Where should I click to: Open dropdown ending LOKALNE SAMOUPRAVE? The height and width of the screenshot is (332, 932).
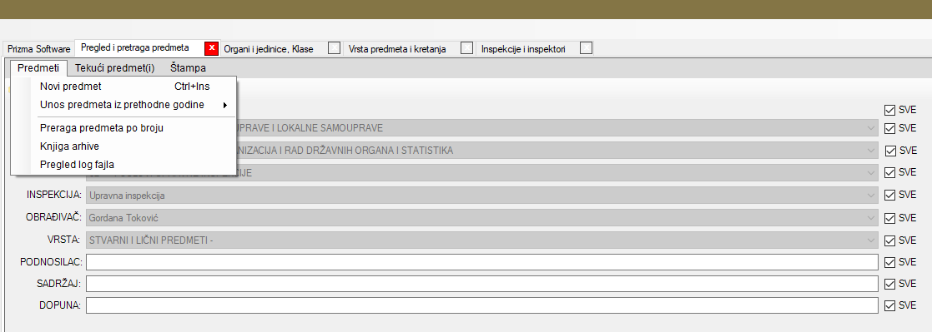(557, 128)
